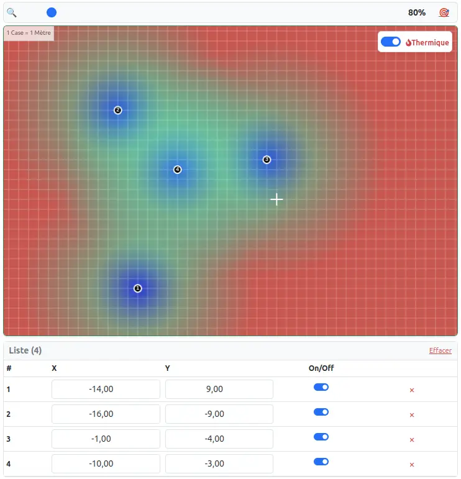Click the 80% zoom value
This screenshot has height=479, width=461.
(x=417, y=12)
